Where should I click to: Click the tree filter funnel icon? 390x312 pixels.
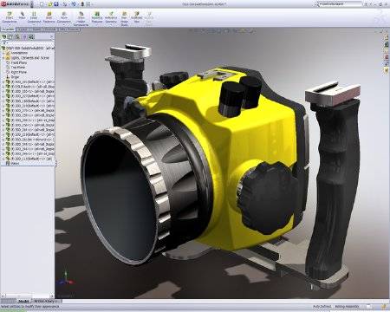[x=3, y=42]
